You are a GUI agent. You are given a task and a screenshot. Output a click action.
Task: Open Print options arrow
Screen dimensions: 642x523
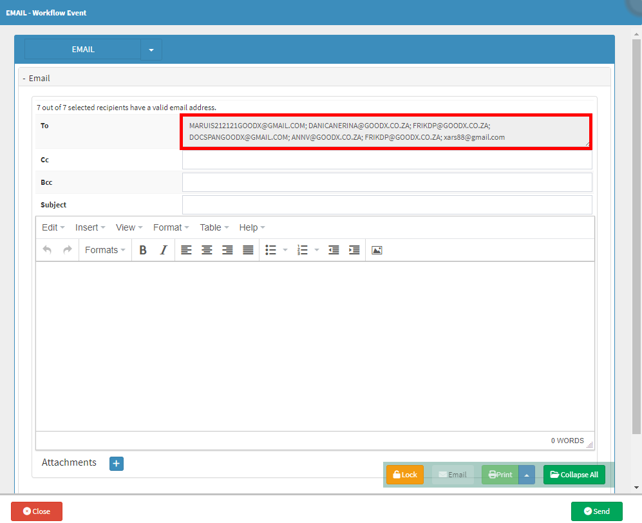point(527,475)
